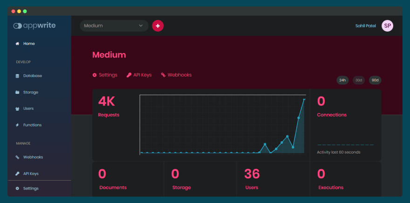
Task: Open Database in the sidebar
Action: click(x=33, y=76)
